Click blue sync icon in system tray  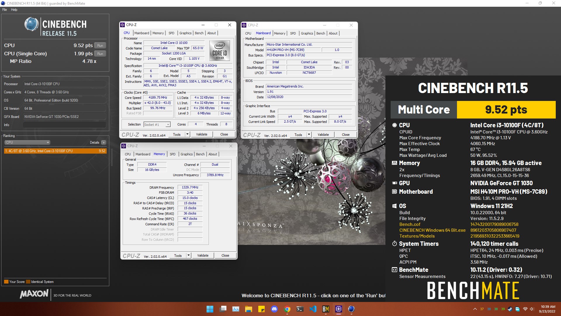click(x=517, y=309)
